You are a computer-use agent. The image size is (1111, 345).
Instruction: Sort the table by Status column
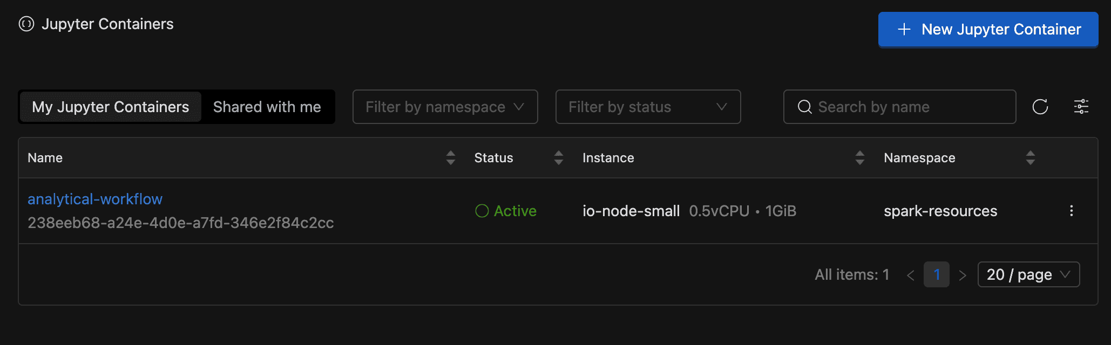tap(558, 158)
